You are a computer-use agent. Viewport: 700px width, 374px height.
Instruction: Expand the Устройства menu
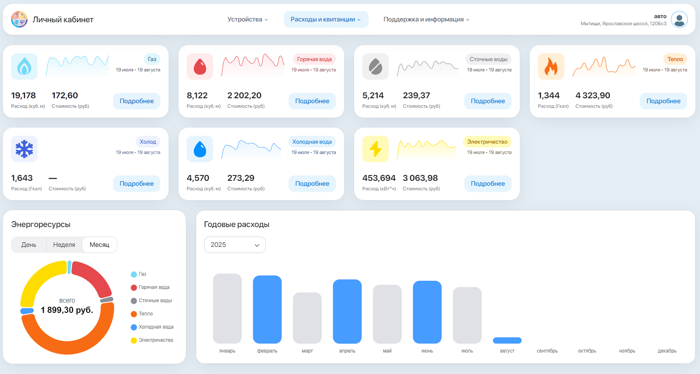click(247, 19)
